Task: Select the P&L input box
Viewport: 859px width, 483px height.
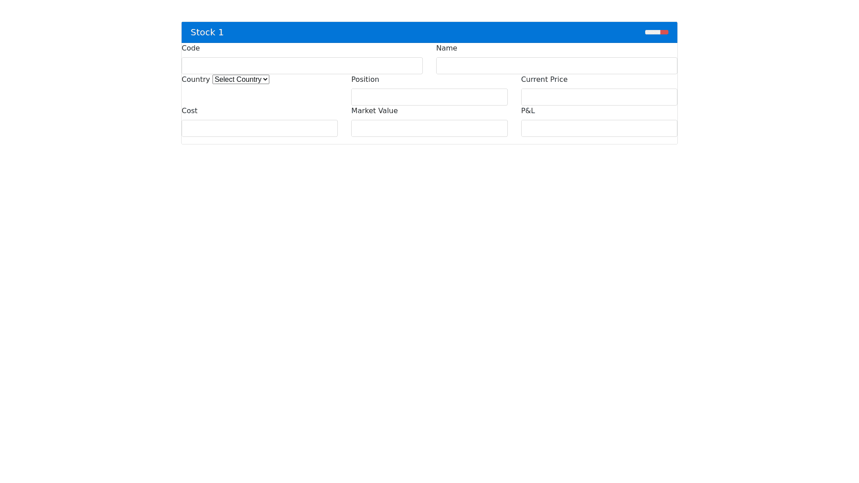Action: tap(599, 128)
